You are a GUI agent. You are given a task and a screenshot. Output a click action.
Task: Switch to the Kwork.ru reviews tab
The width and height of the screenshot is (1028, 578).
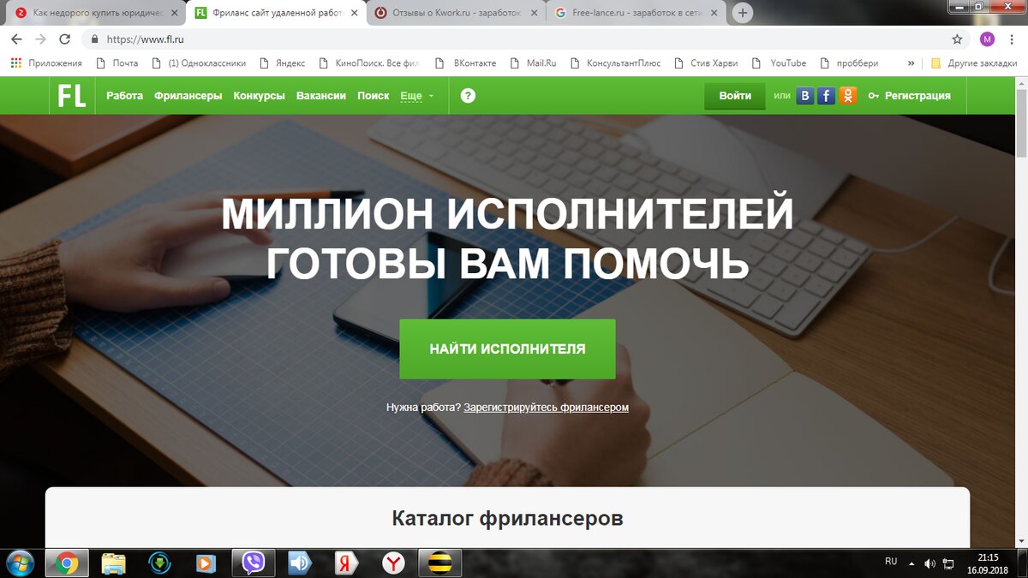click(x=454, y=13)
